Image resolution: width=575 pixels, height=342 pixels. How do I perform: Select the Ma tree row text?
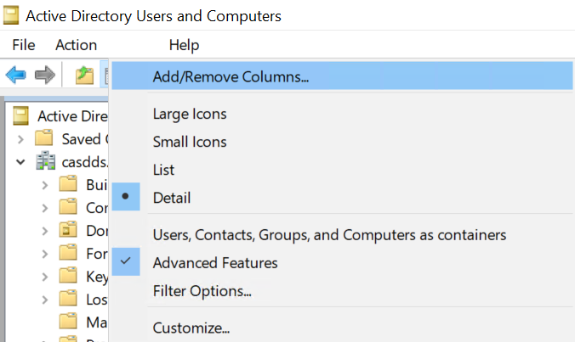click(97, 322)
